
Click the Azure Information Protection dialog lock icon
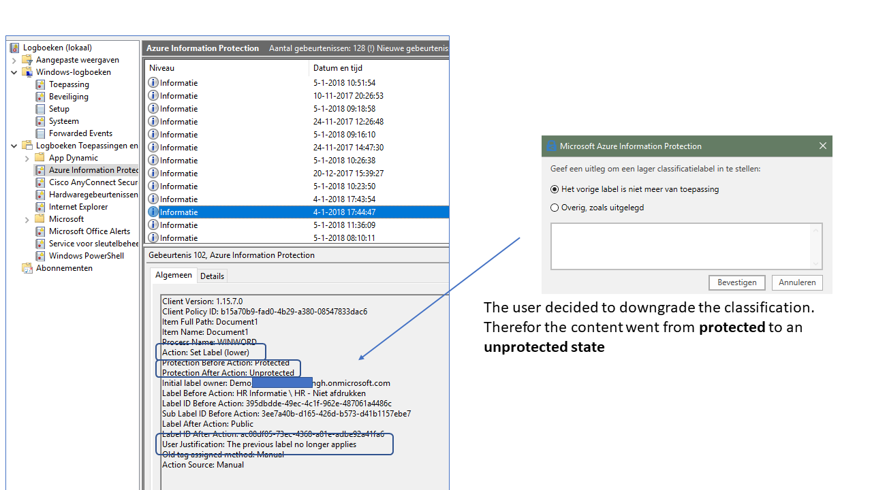(x=550, y=146)
